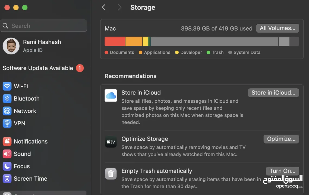Viewport: 309px width, 195px height.
Task: Click the Mac volume name
Action: pos(110,29)
